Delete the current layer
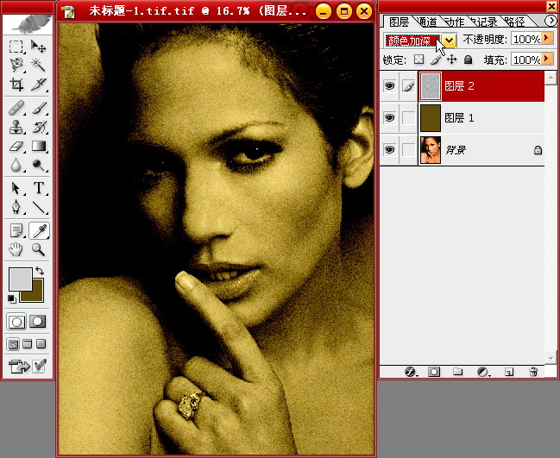Screen dimensions: 560x458 533,372
